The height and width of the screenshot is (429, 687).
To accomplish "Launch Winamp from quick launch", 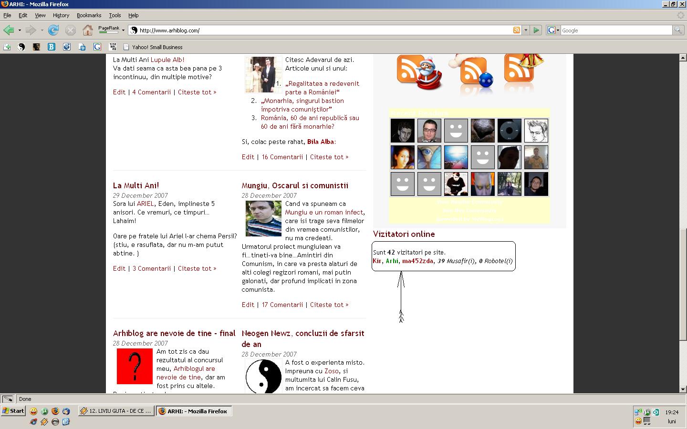I will [x=44, y=421].
